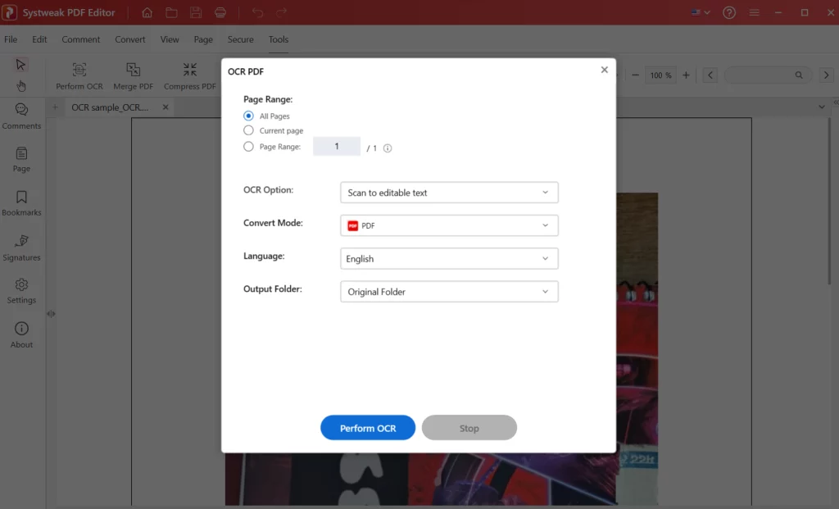This screenshot has height=509, width=839.
Task: Expand the Output Folder dropdown
Action: coord(449,292)
